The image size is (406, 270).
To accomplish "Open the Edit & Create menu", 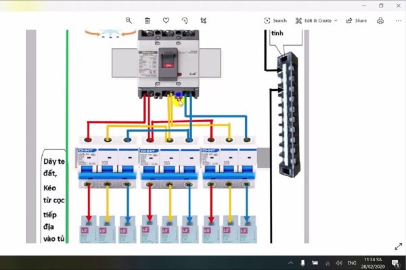I will 317,21.
